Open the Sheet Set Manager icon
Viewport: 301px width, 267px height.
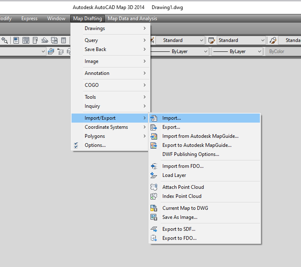pos(44,40)
